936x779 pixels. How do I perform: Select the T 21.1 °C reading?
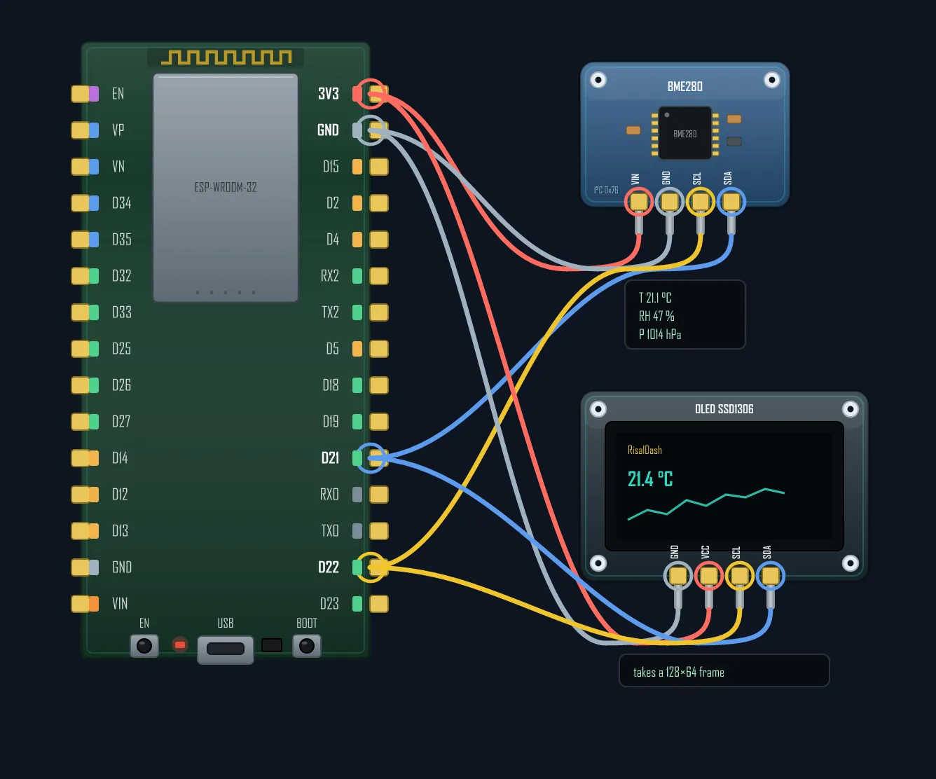655,298
